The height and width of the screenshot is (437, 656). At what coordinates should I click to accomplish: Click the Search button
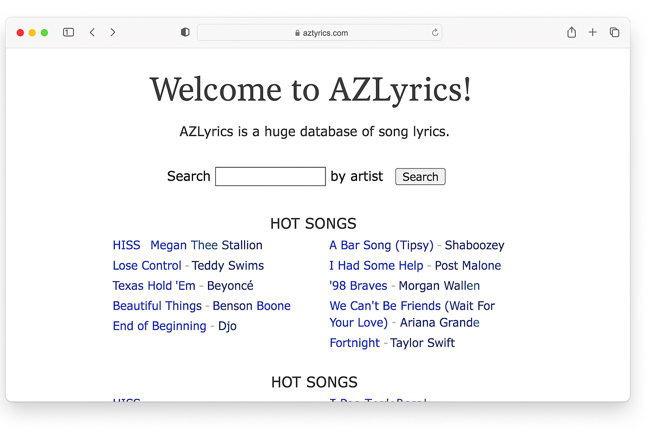[x=420, y=177]
